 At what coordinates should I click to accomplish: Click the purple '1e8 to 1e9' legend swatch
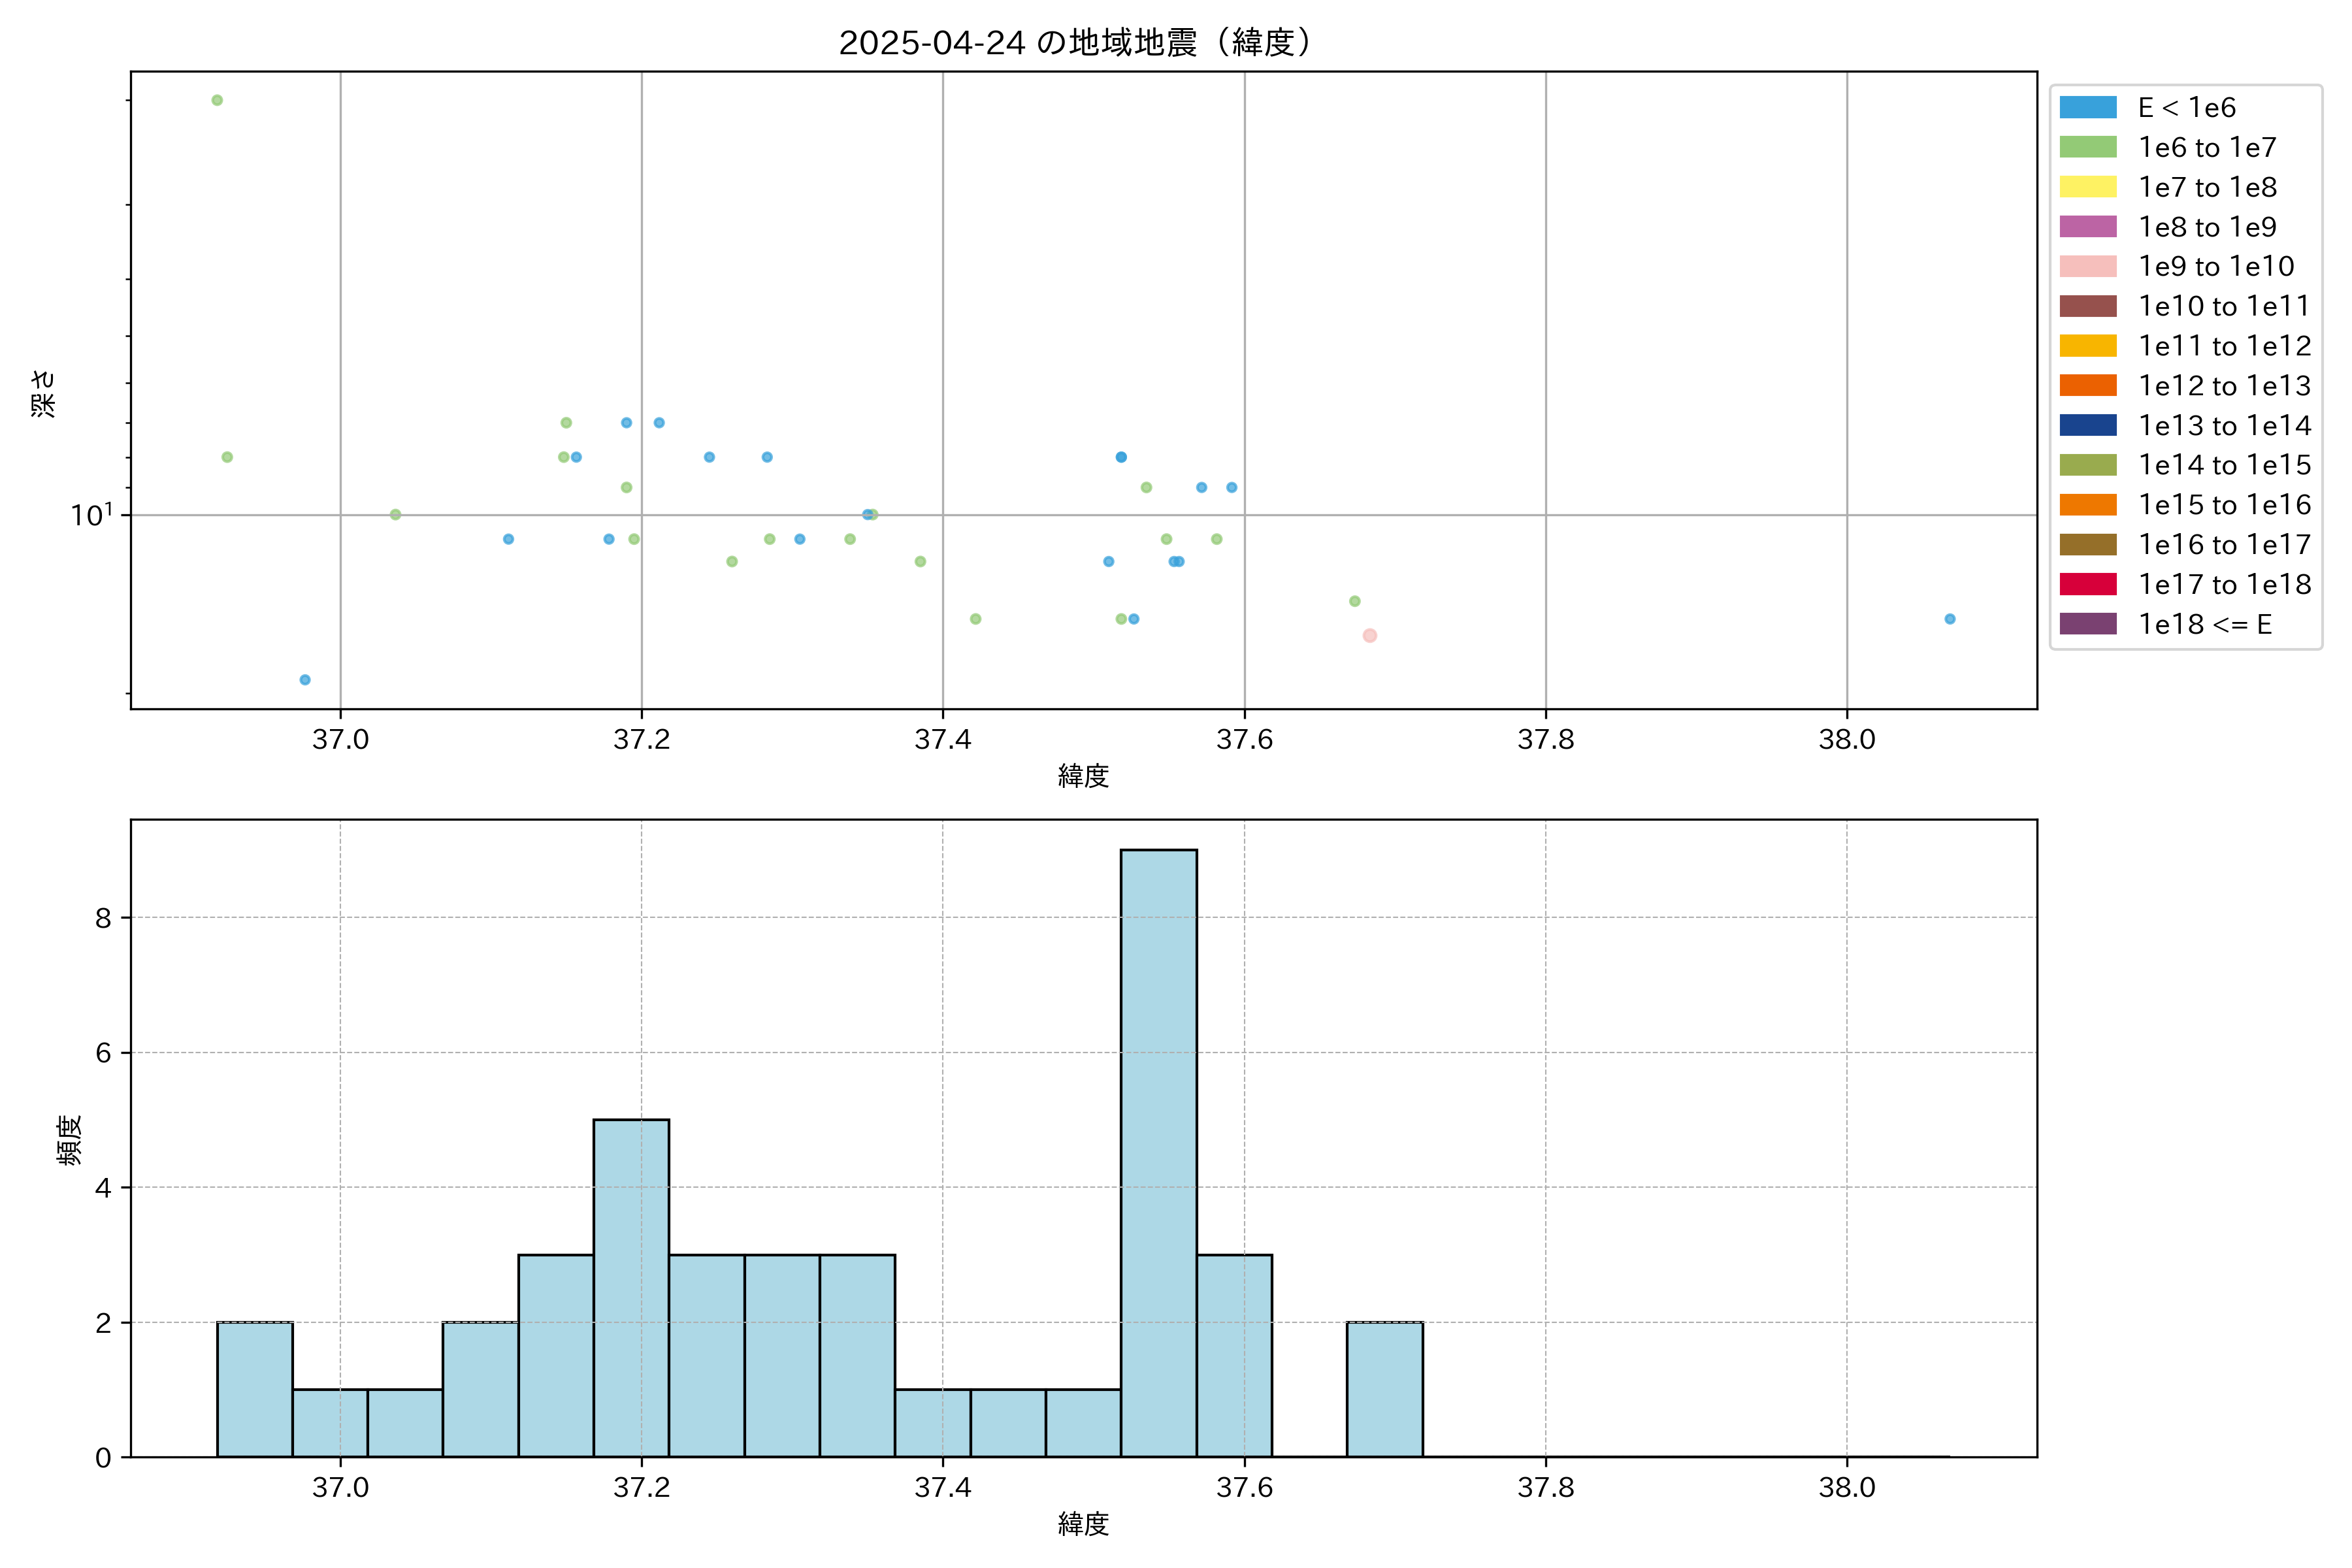point(2087,227)
